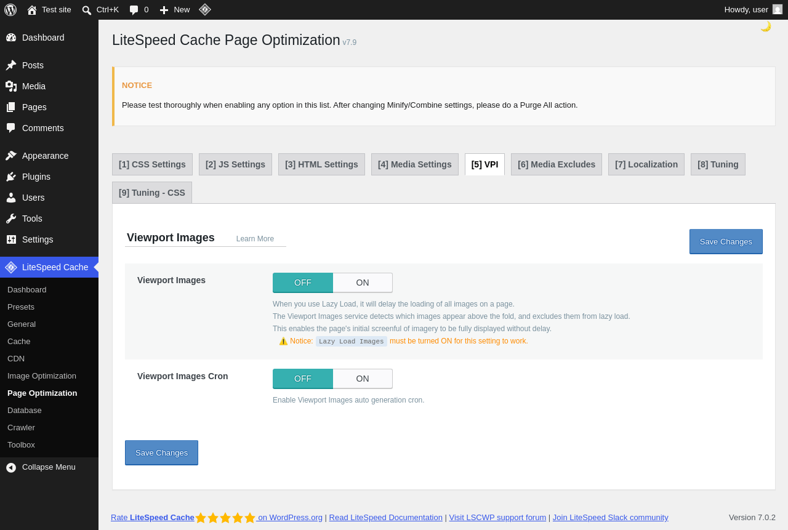Screen dimensions: 788x530
Task: Open the CDN submenu item
Action: pyautogui.click(x=16, y=359)
